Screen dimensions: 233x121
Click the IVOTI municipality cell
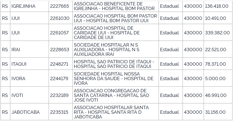click(17, 95)
